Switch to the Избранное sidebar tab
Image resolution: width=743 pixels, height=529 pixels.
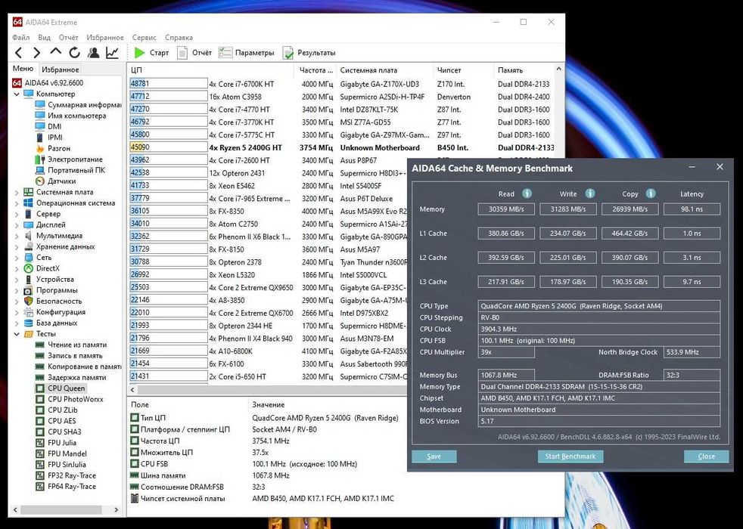(61, 69)
